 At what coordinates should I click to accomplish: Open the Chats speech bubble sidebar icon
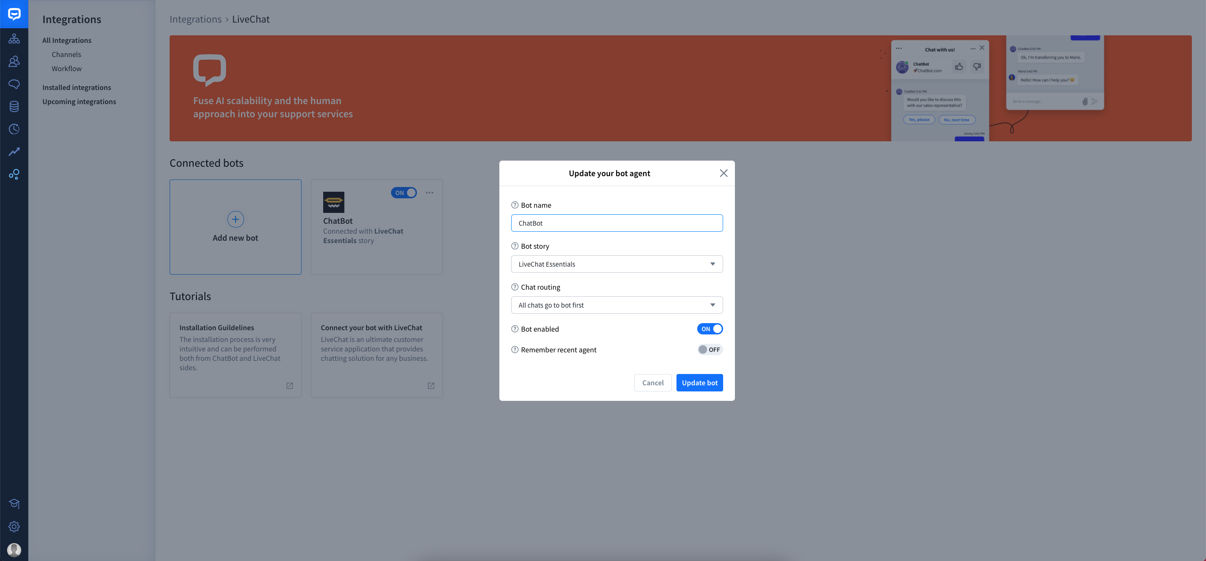14,84
